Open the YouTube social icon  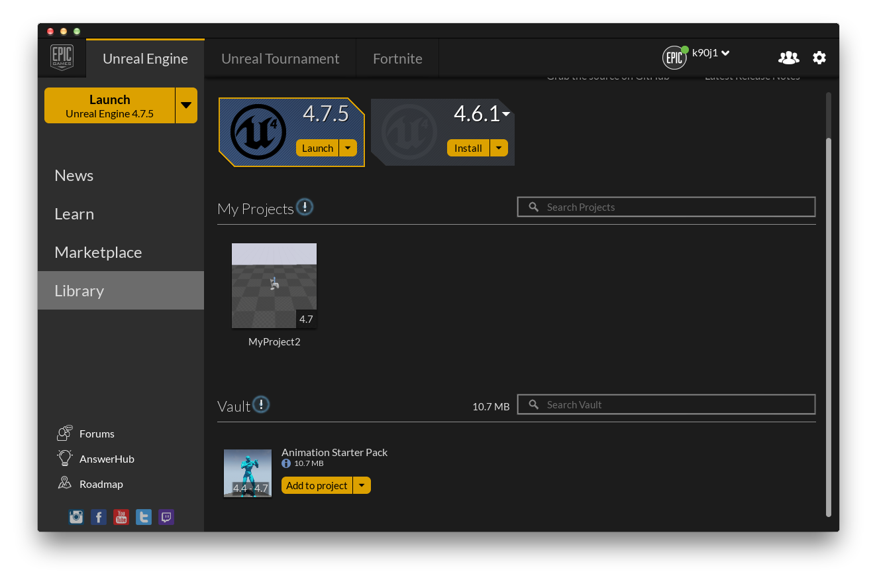(121, 517)
